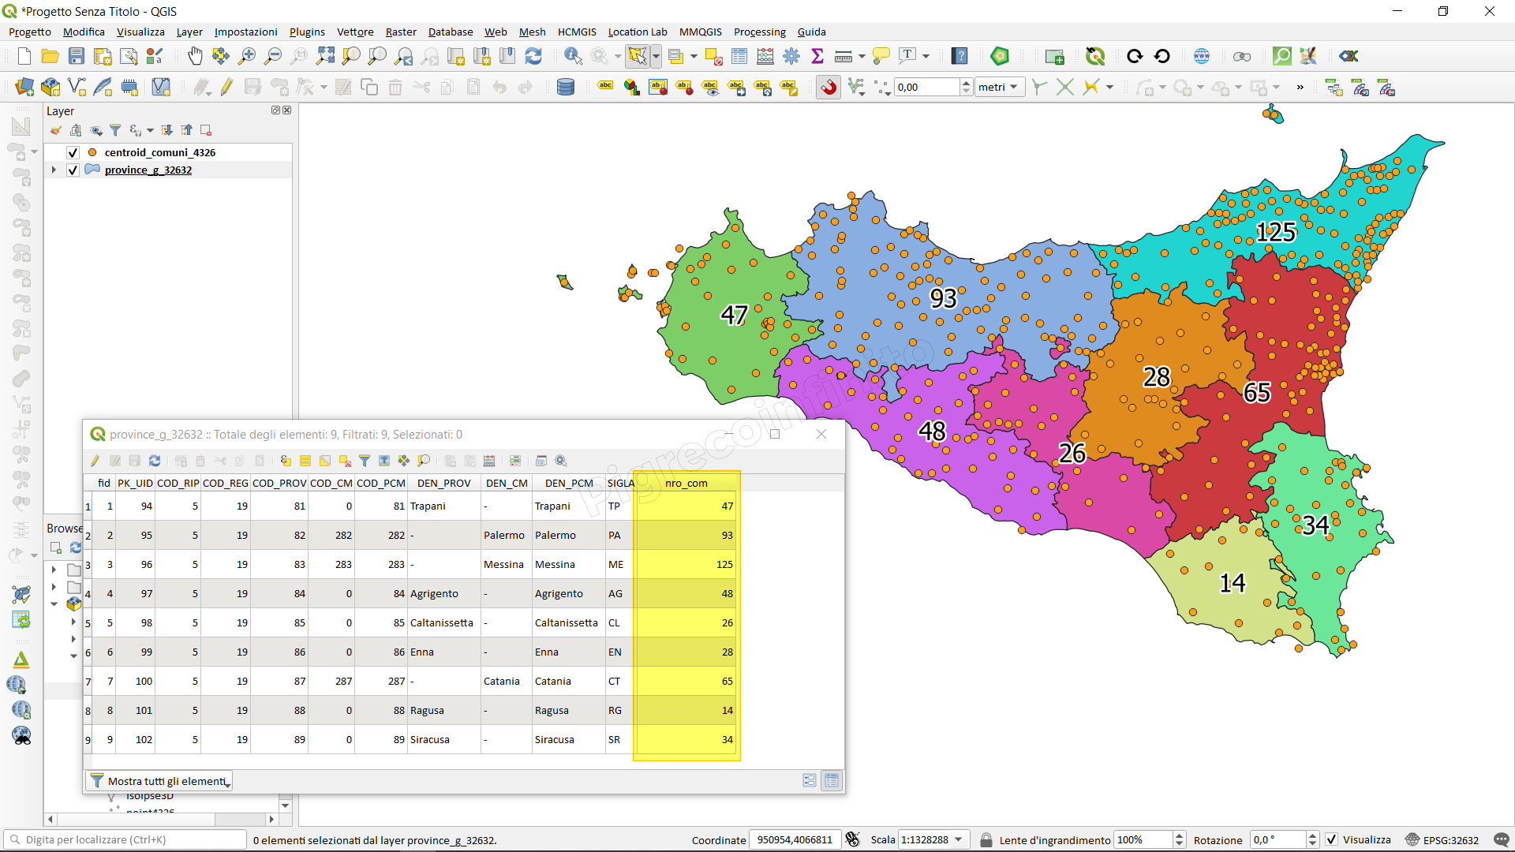Open the Scala scale dropdown
Viewport: 1515px width, 852px height.
pyautogui.click(x=959, y=839)
